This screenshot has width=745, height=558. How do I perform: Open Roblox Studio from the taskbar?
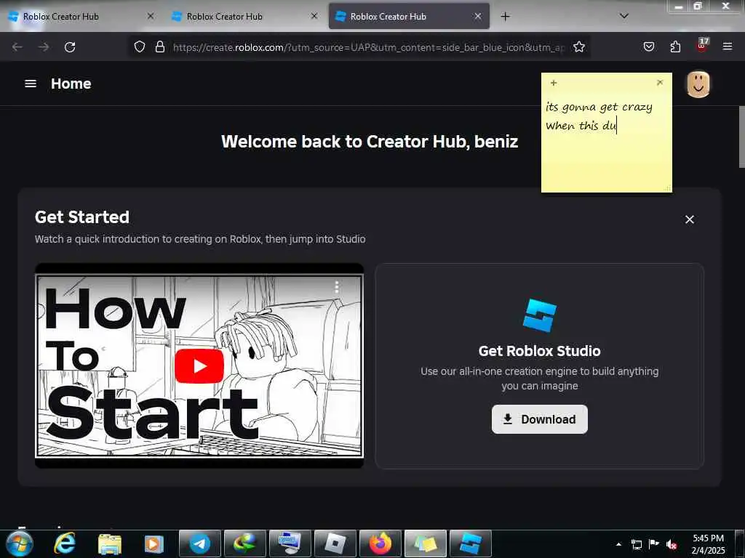click(x=471, y=543)
